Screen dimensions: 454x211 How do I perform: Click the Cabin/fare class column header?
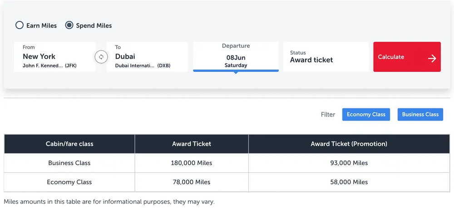69,144
